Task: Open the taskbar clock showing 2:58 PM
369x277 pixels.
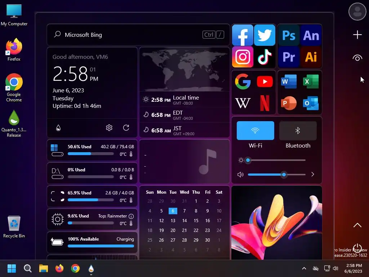Action: point(354,268)
